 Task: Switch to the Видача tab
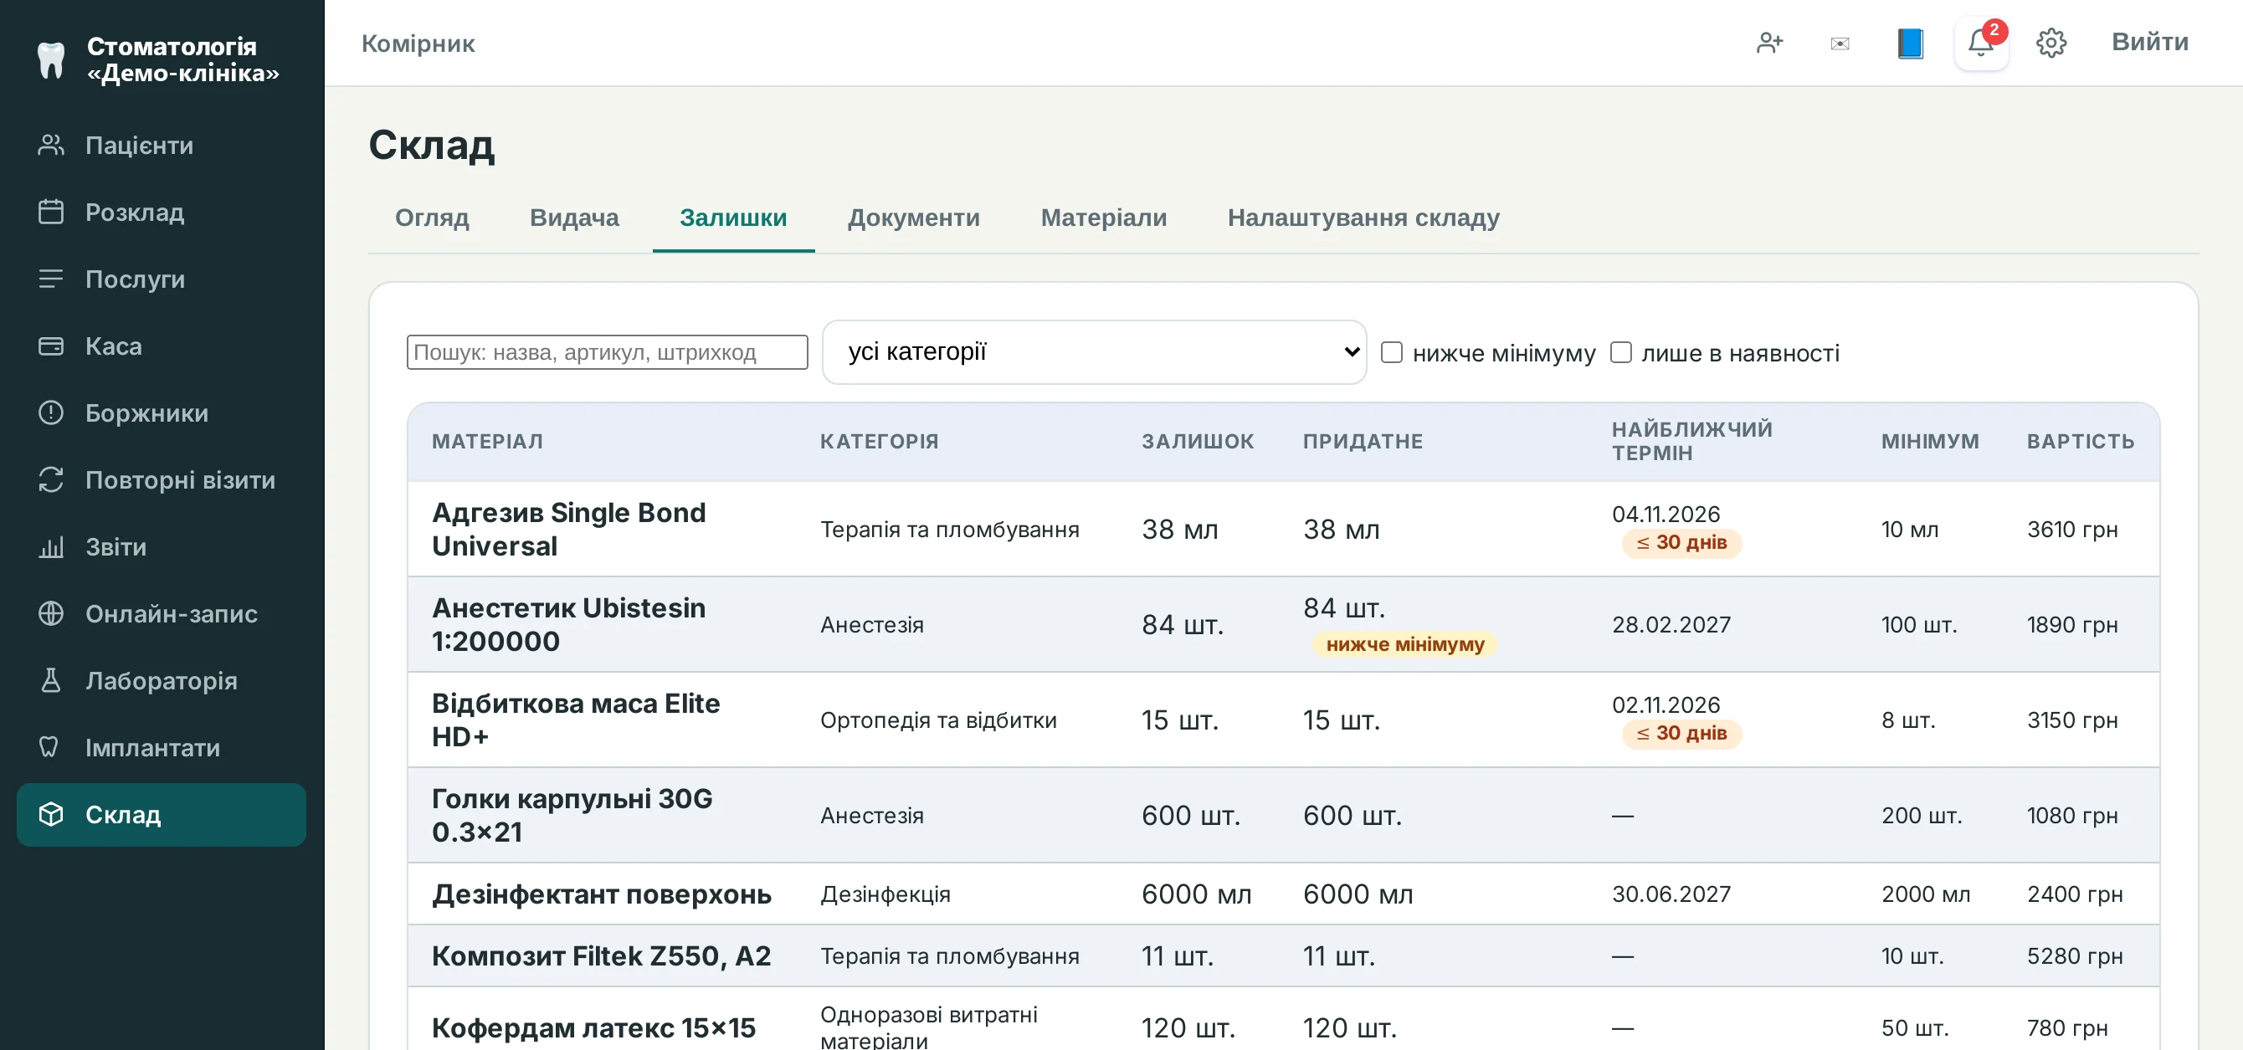[x=574, y=218]
